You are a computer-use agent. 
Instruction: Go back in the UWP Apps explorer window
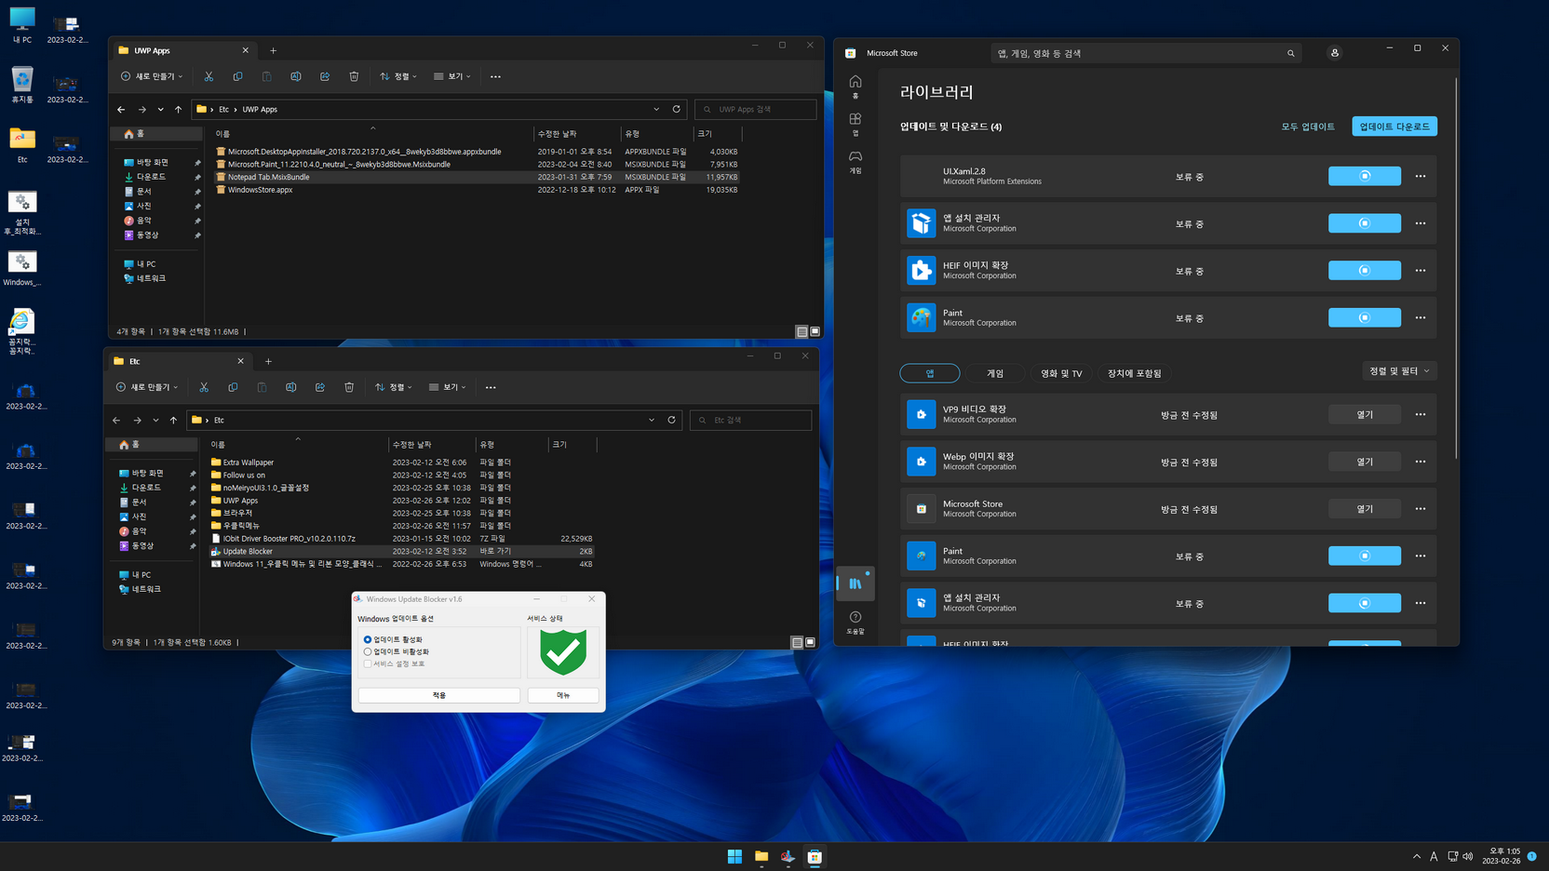[121, 109]
